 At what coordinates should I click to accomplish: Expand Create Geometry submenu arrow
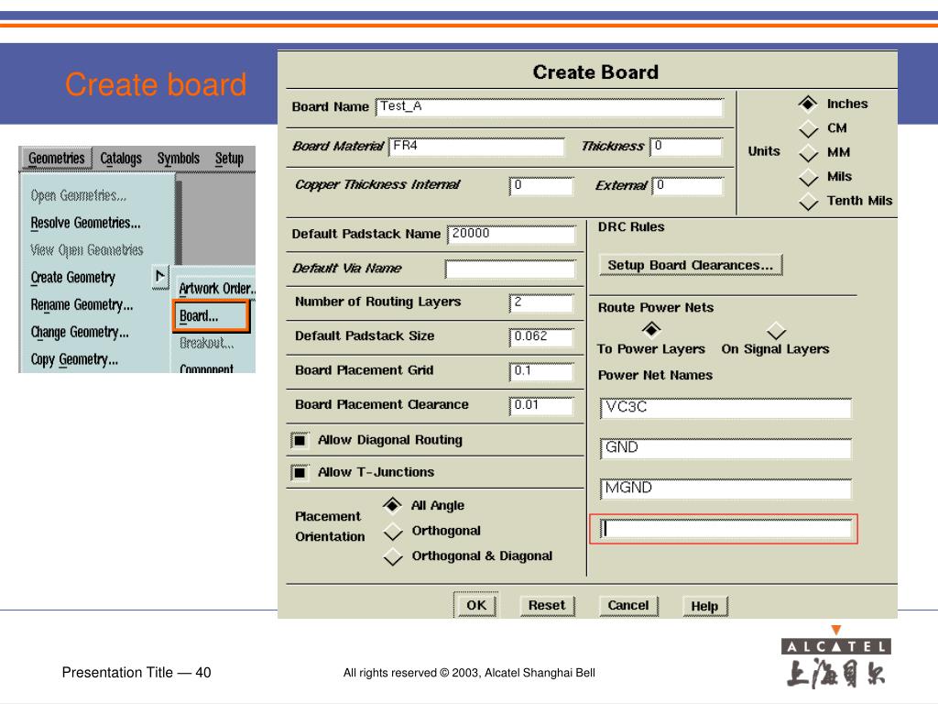[x=159, y=277]
